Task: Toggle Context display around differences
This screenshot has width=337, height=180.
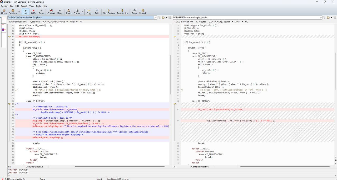Action: [51, 12]
